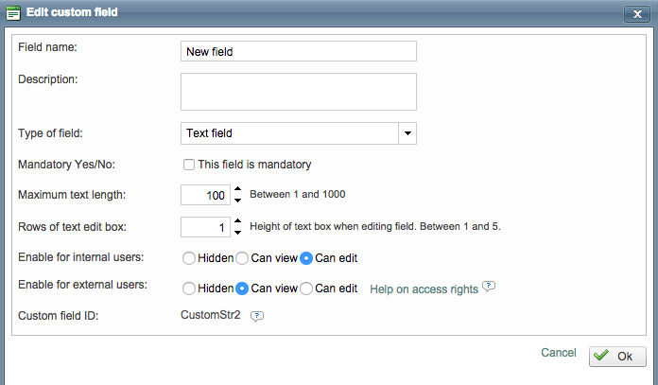This screenshot has width=658, height=385.
Task: Decrease Rows of text edit box value
Action: coord(237,233)
